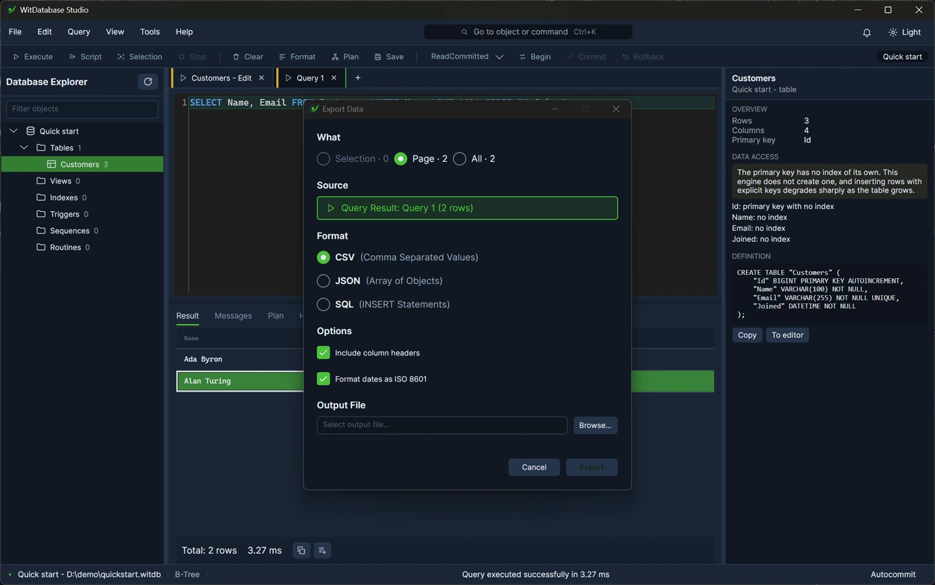
Task: Choose CSV export format
Action: [323, 257]
